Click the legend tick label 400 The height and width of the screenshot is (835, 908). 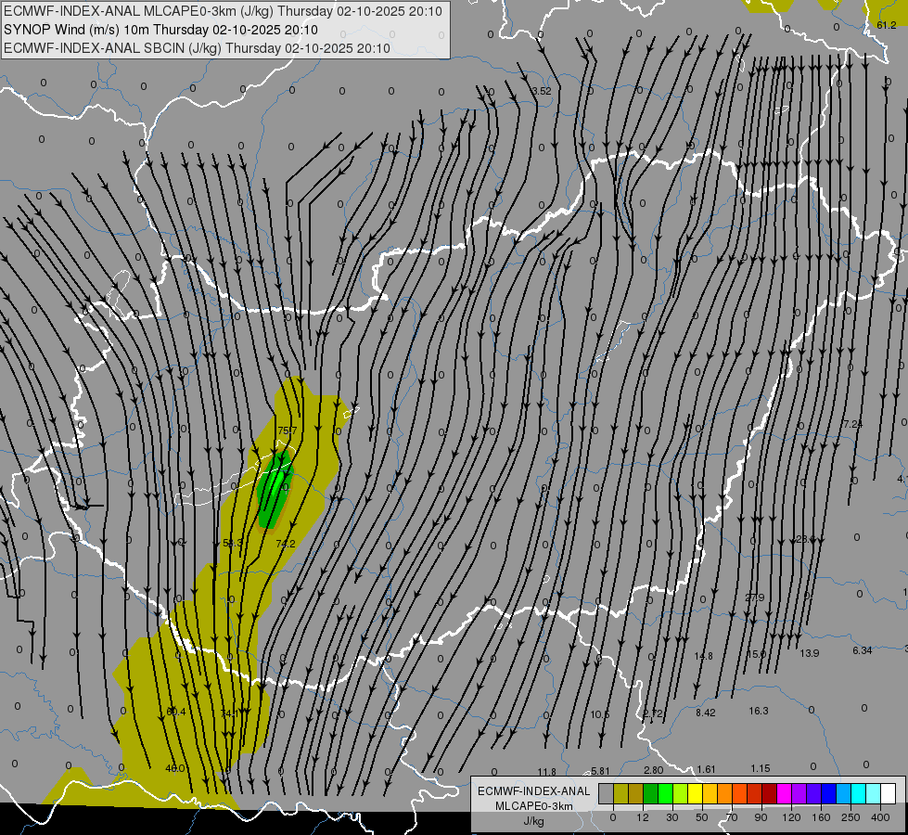pos(880,817)
